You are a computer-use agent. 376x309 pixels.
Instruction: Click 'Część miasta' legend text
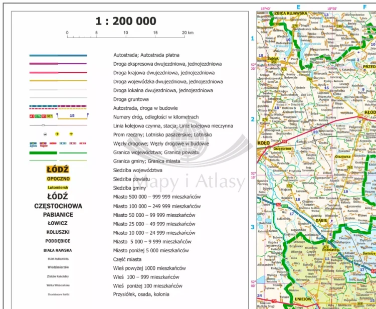127,259
